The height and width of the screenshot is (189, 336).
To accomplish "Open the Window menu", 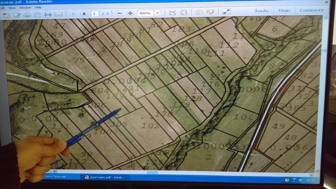I will [25, 8].
